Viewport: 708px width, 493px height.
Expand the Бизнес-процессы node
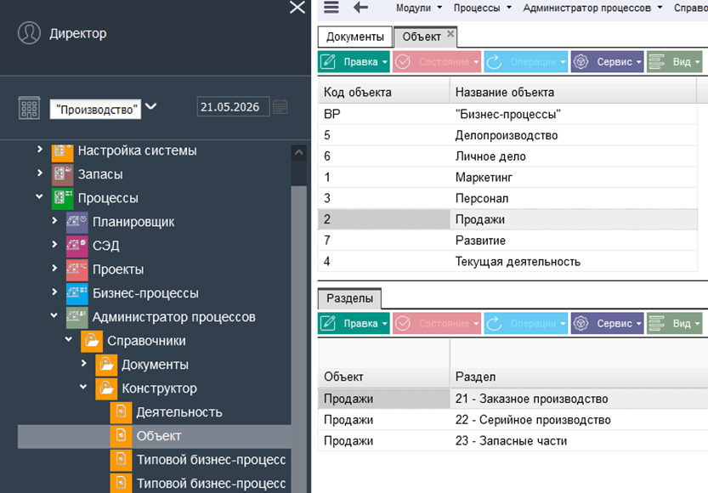54,292
